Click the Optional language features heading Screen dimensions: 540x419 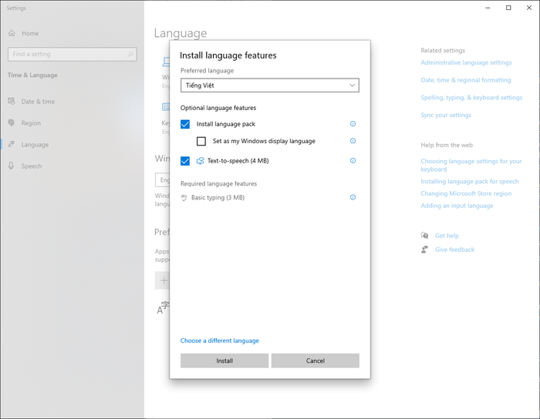pyautogui.click(x=218, y=108)
